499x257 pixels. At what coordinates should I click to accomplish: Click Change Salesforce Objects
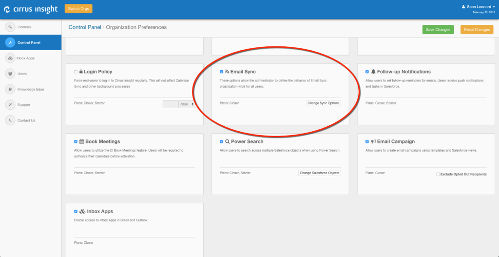(320, 173)
